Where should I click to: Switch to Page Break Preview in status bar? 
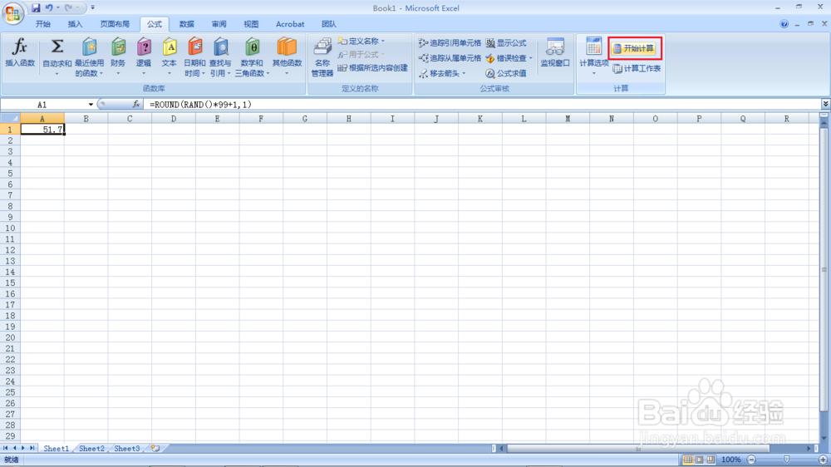pyautogui.click(x=711, y=460)
